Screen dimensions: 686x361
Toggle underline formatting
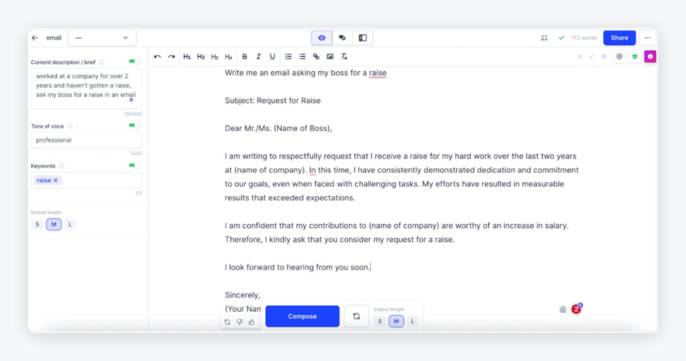(x=273, y=57)
